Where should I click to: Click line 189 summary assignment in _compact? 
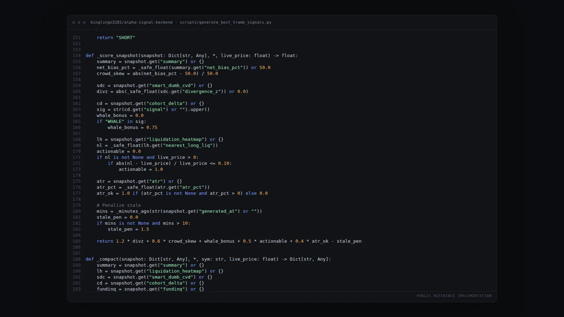pyautogui.click(x=151, y=265)
